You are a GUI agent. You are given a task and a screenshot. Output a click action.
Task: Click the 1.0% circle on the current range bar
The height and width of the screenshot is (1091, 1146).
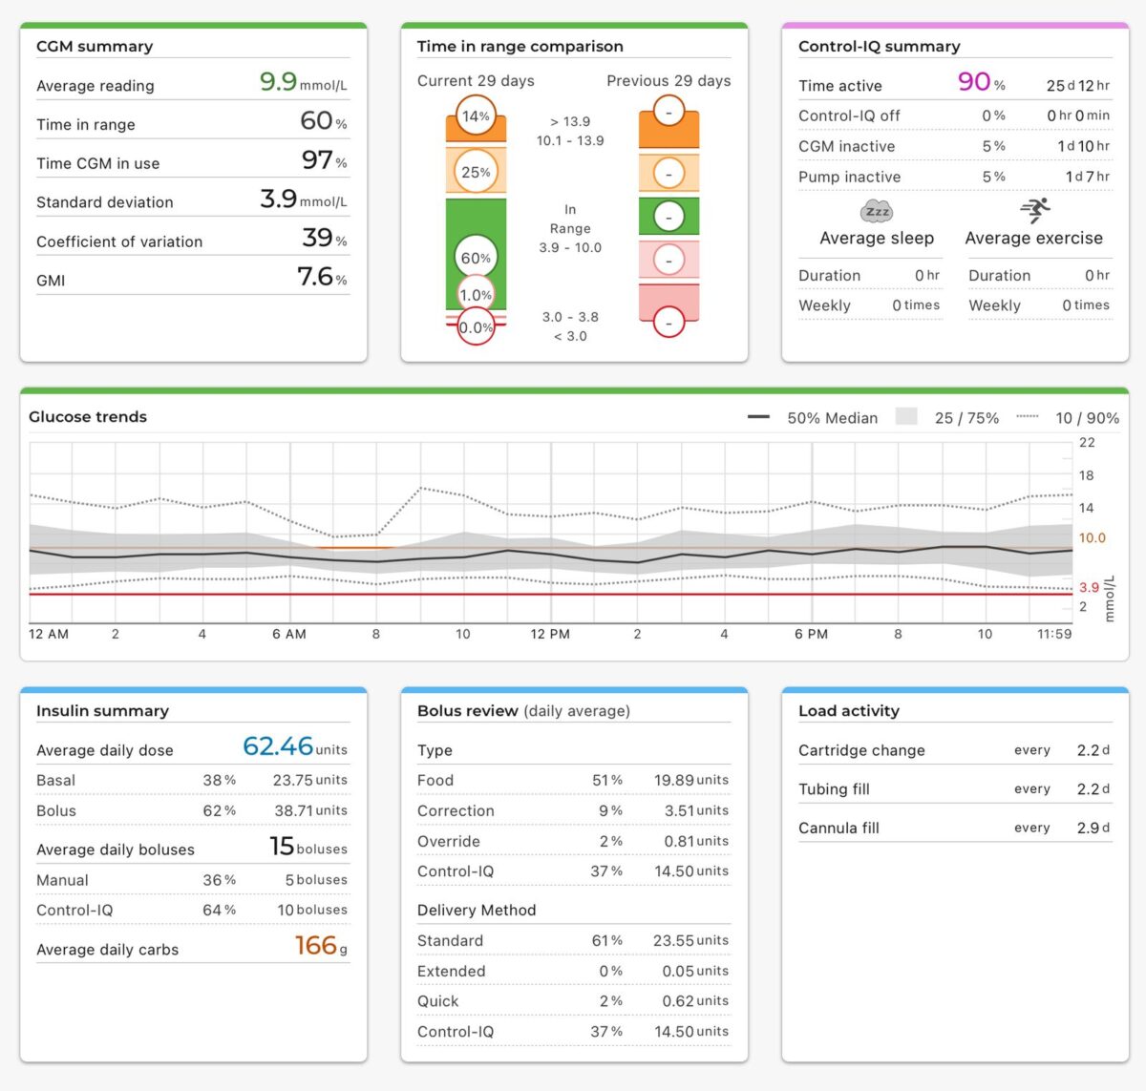coord(476,295)
